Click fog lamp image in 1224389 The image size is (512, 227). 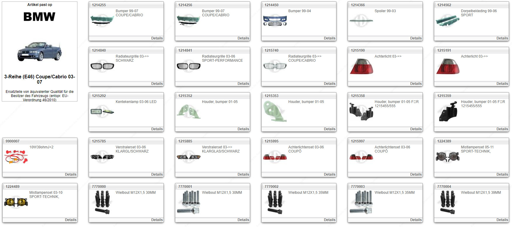(x=448, y=156)
